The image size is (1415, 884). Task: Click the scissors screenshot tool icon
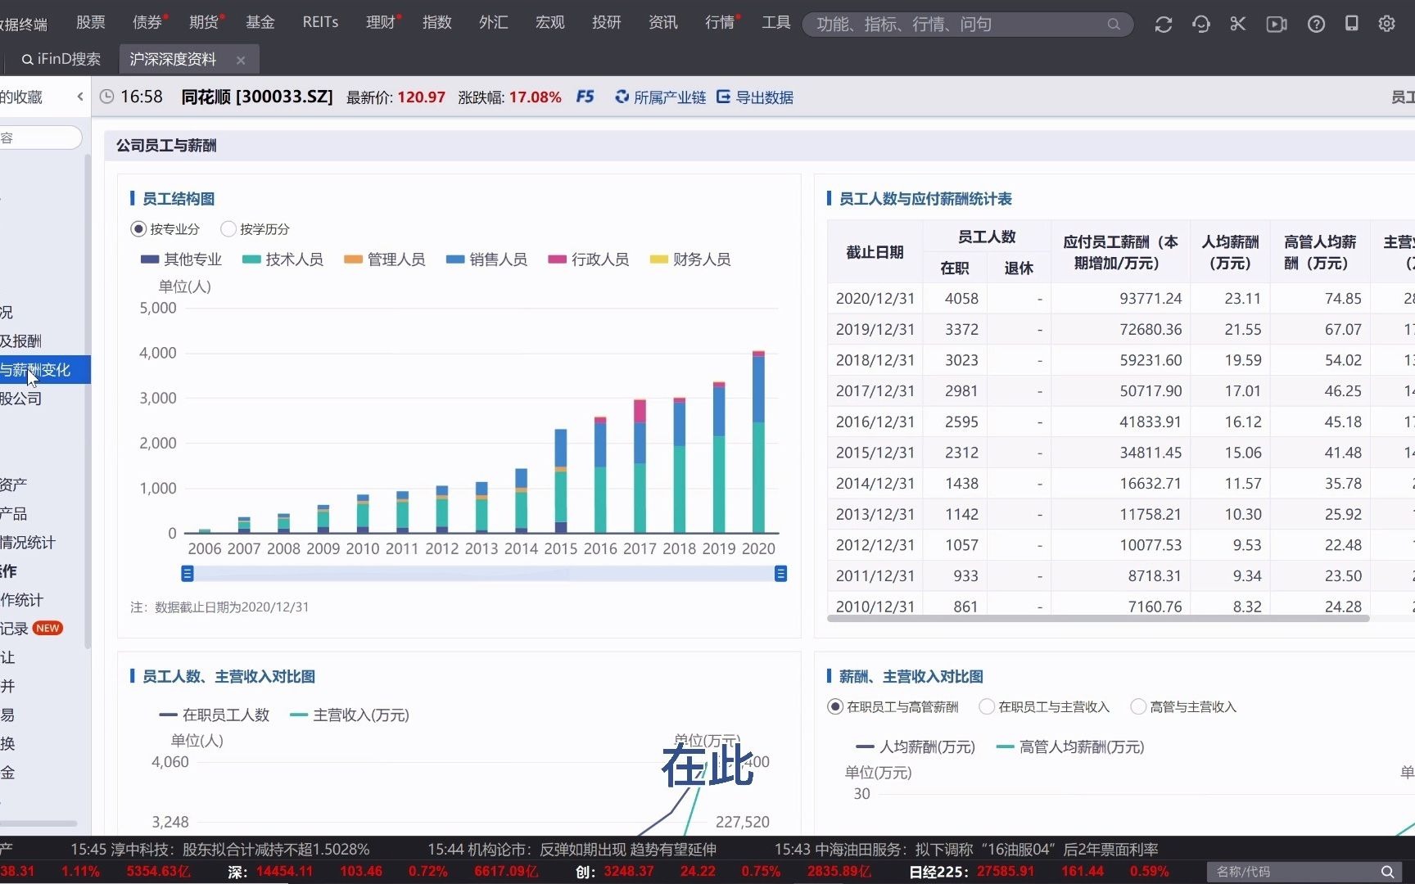click(x=1238, y=25)
